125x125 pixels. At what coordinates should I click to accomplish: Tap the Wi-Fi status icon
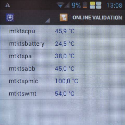pos(60,5)
